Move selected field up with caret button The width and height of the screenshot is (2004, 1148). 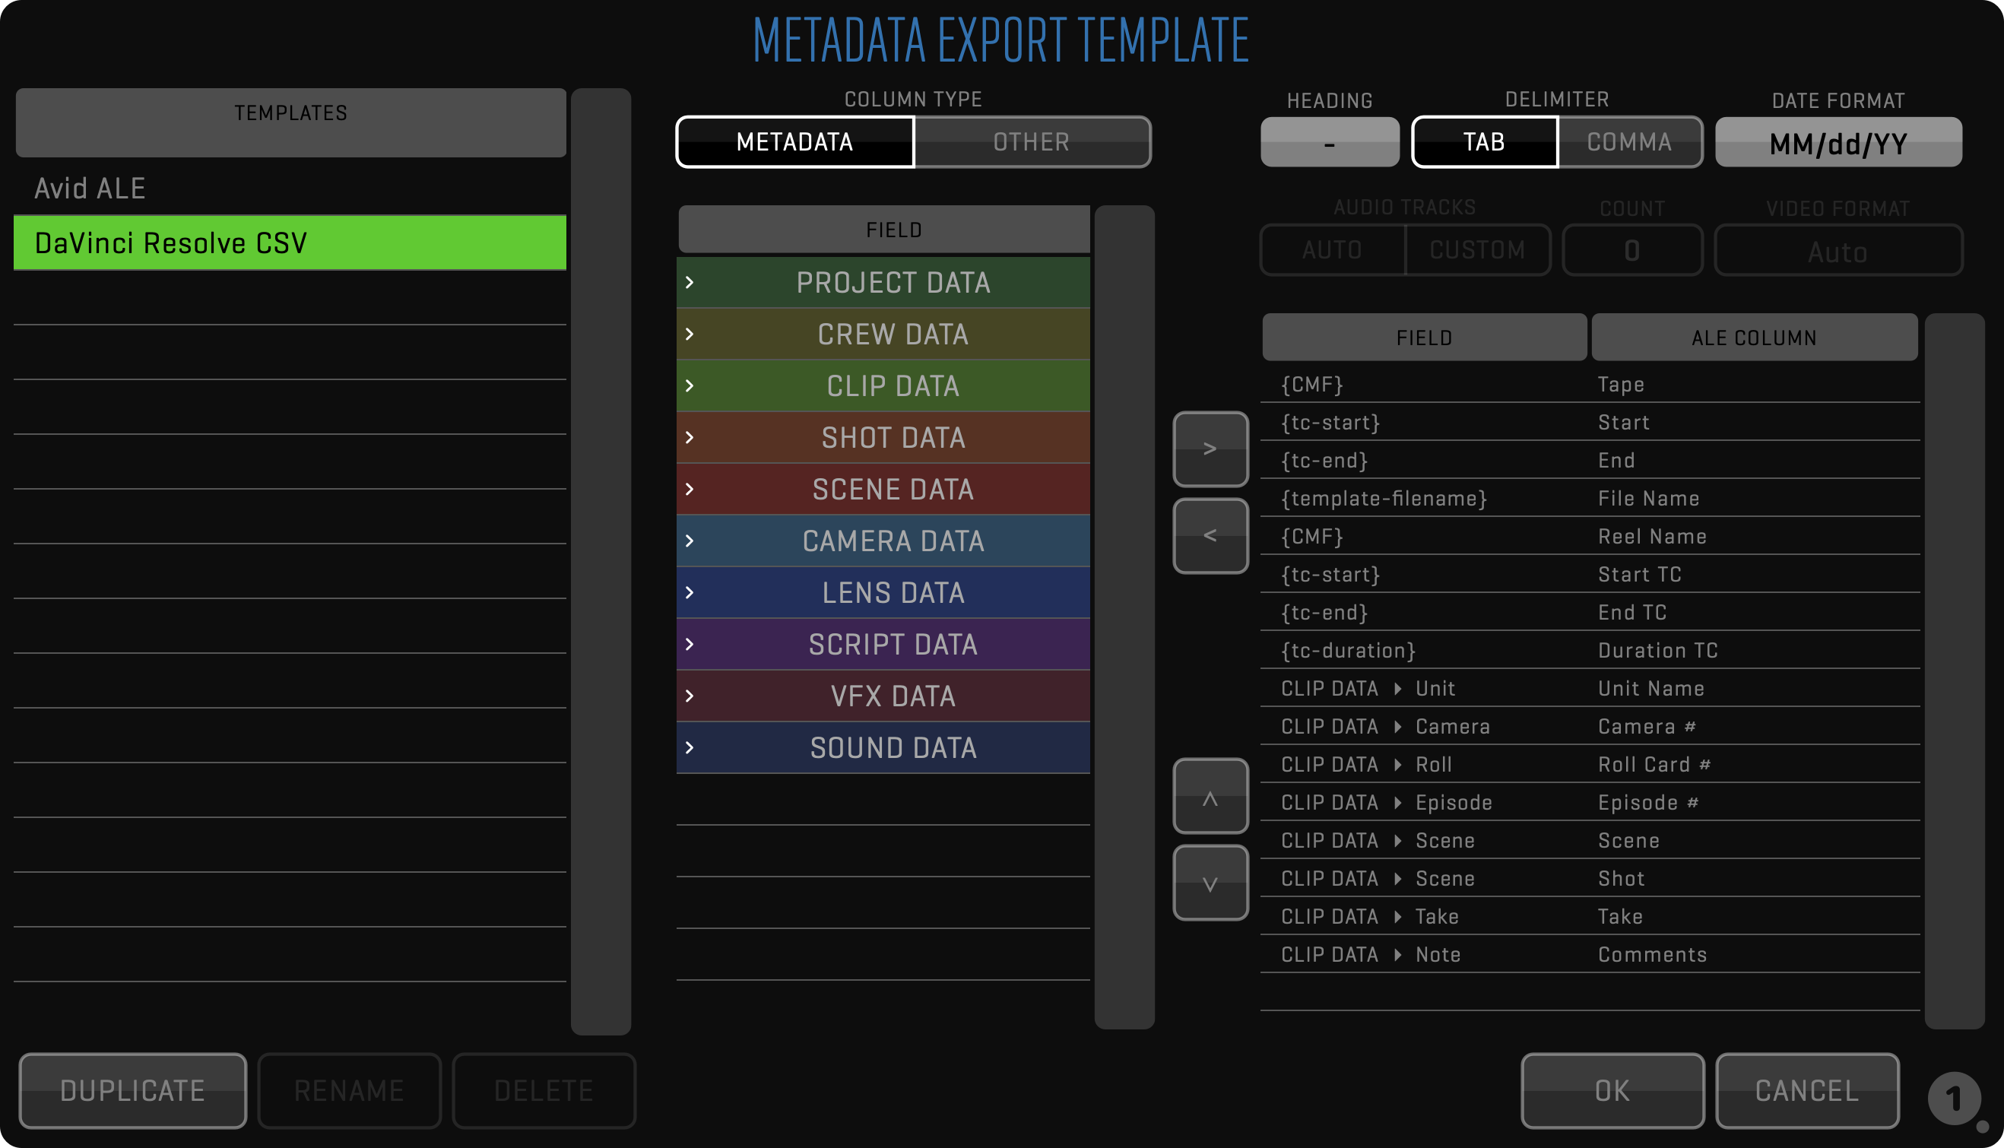coord(1210,795)
